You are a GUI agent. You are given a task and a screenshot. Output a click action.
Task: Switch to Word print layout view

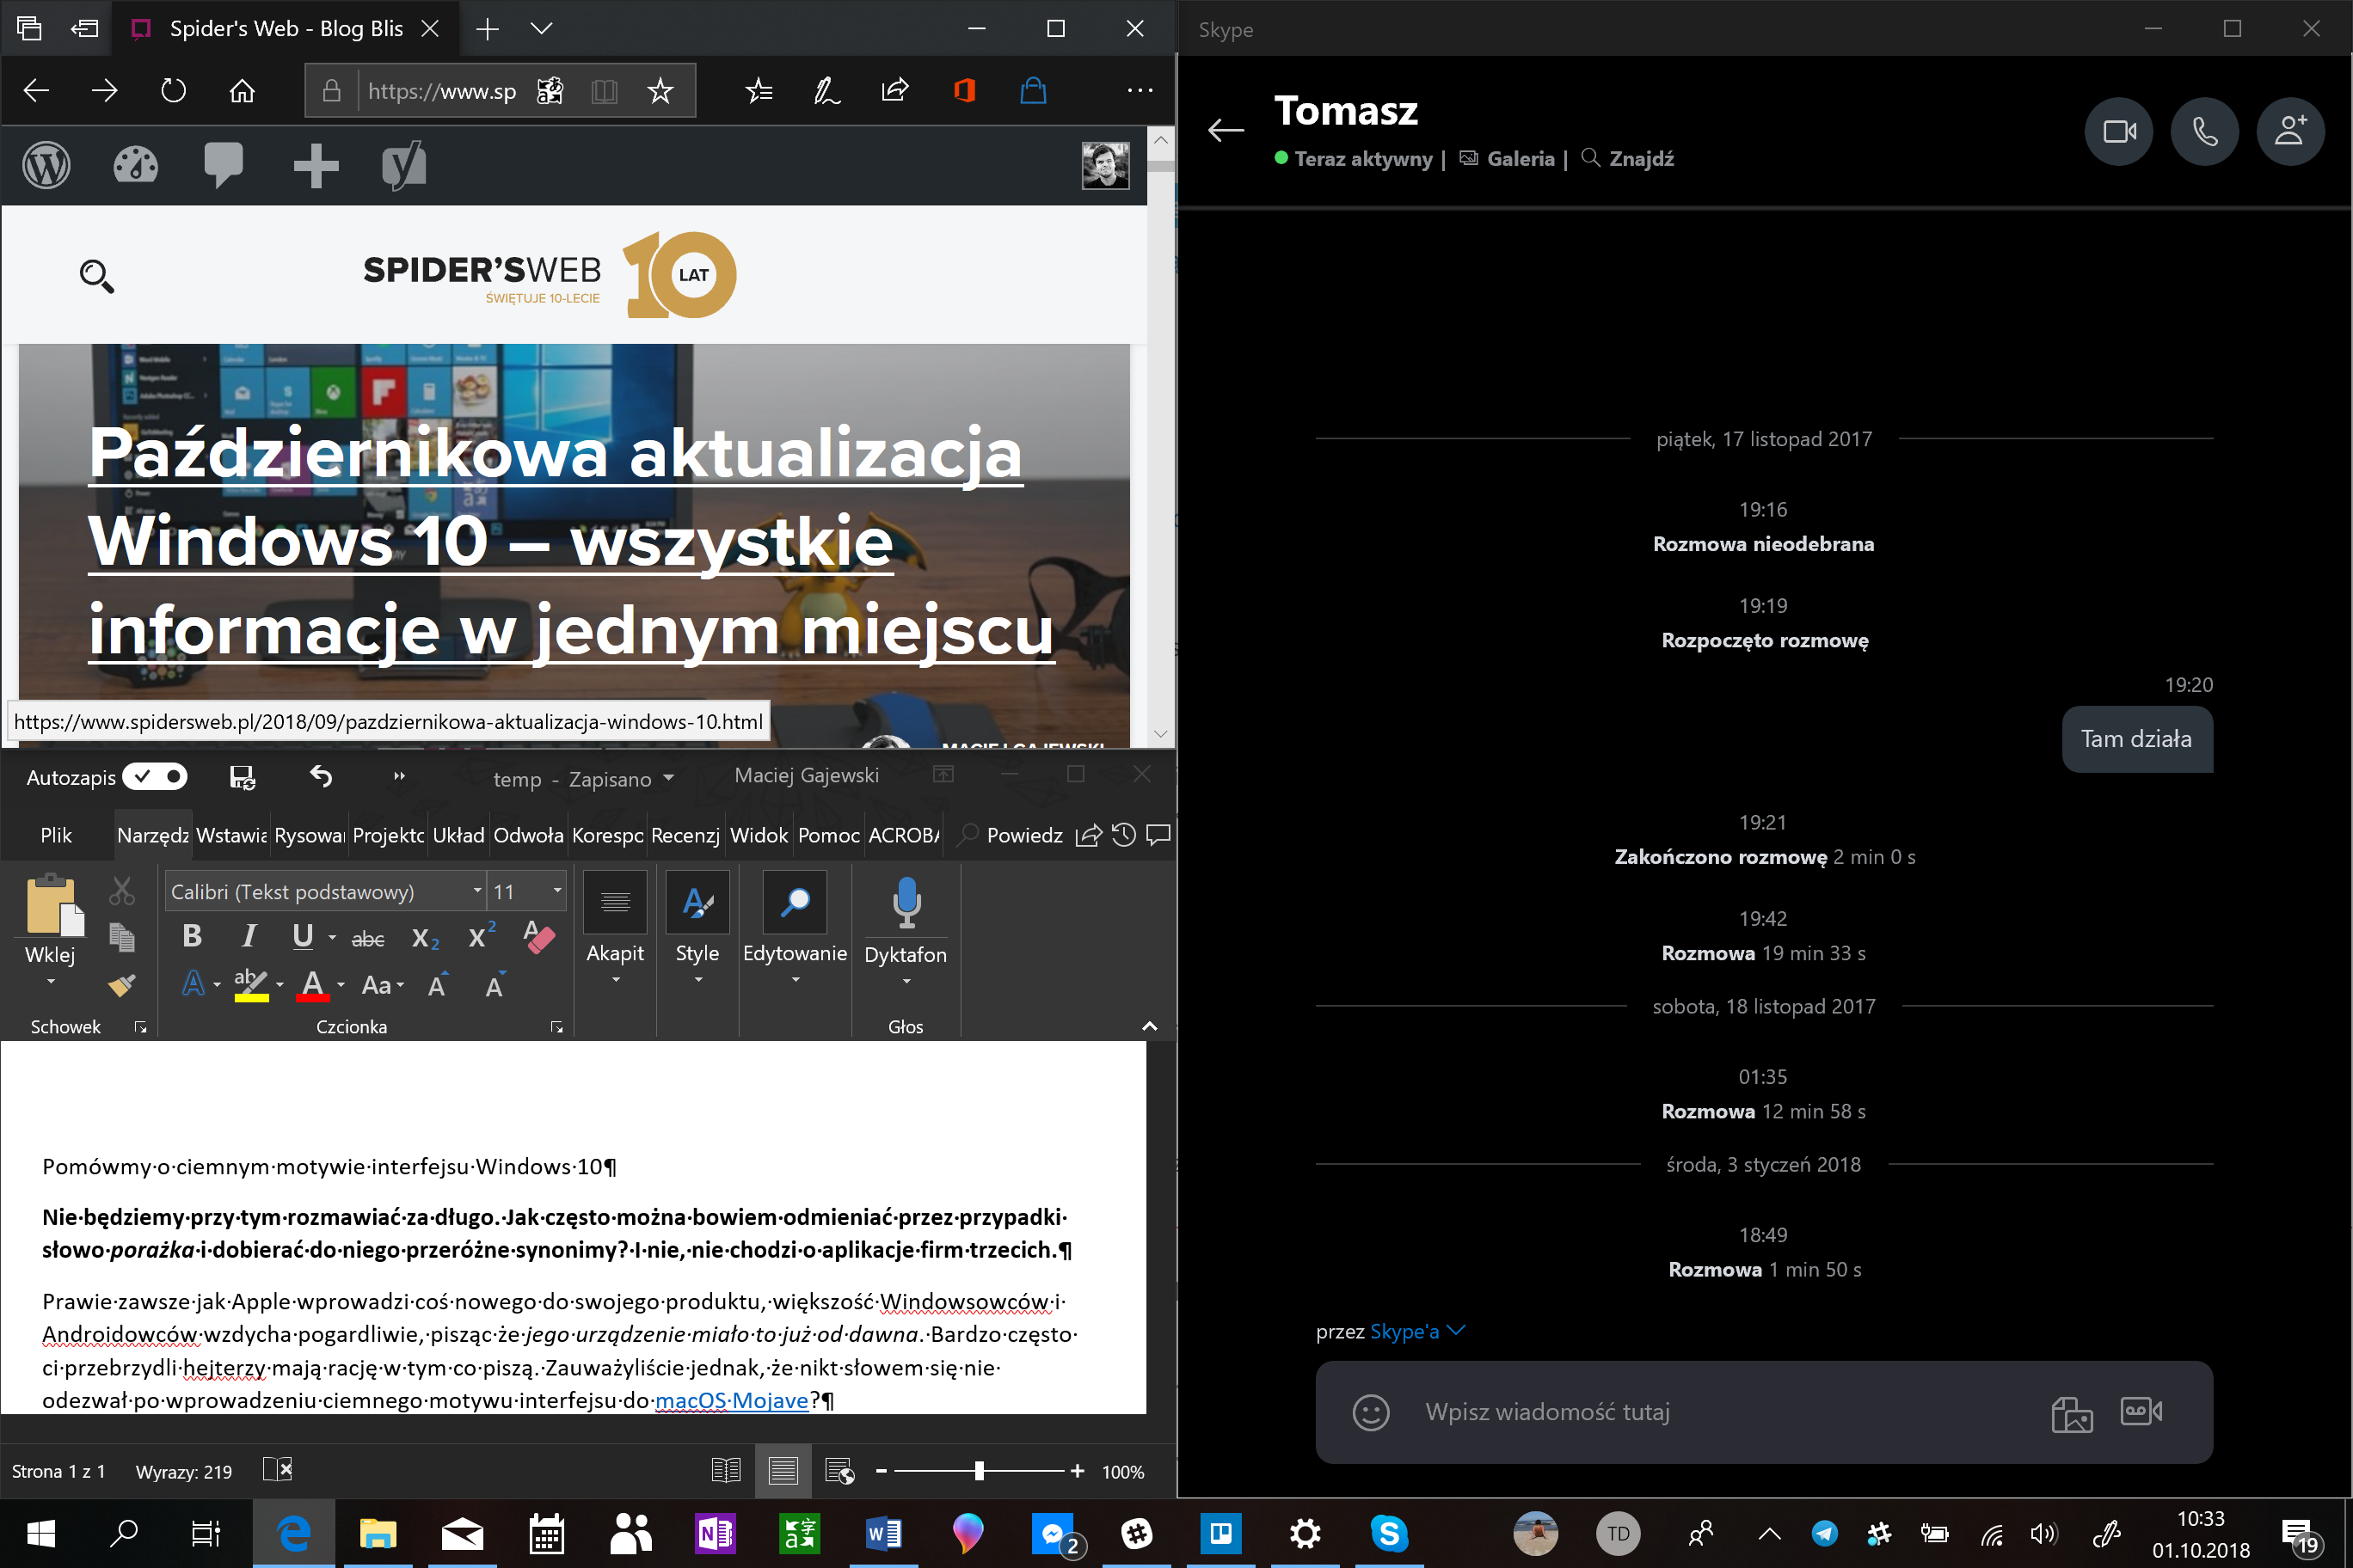(x=783, y=1471)
